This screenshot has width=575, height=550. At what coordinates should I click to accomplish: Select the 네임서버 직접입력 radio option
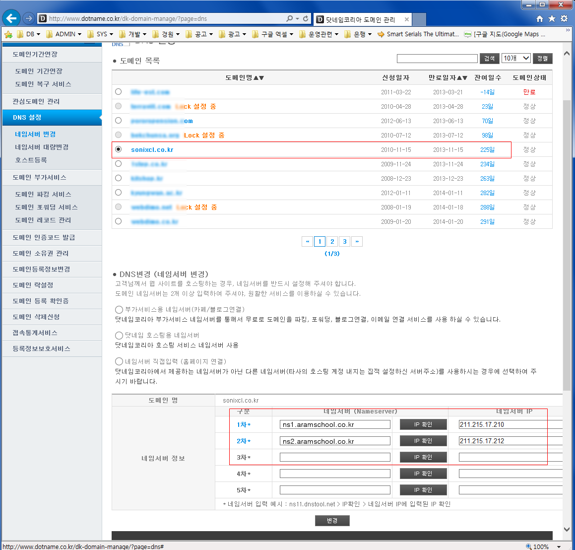click(119, 361)
